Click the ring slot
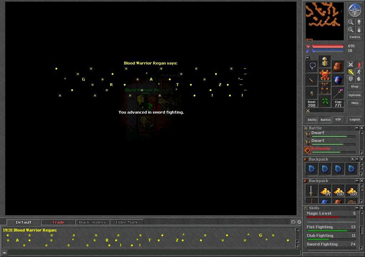Viewport: 365px width, 257px height. pyautogui.click(x=312, y=93)
